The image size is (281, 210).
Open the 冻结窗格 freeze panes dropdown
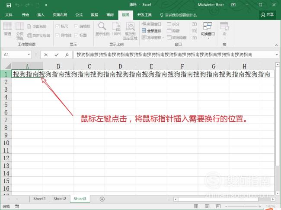pyautogui.click(x=153, y=38)
